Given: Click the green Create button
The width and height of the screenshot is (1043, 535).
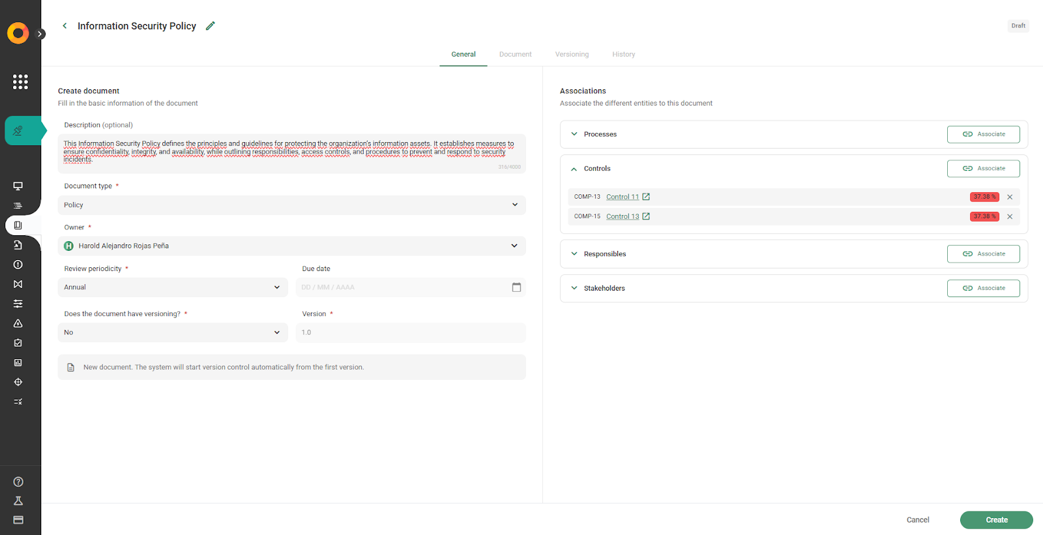Looking at the screenshot, I should [996, 520].
